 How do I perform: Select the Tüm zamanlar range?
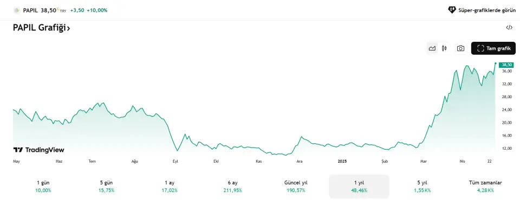click(485, 187)
